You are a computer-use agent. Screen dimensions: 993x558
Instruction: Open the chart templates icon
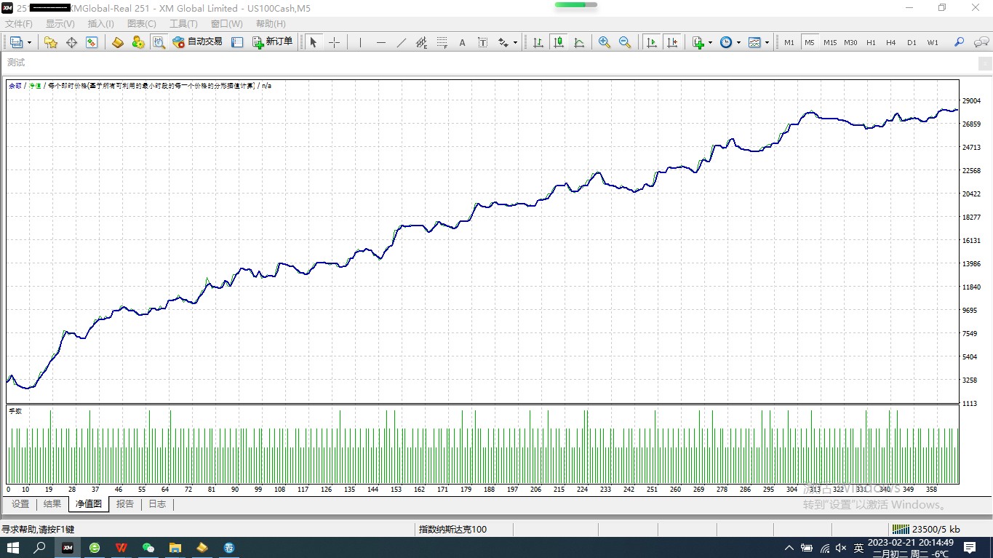click(x=754, y=42)
